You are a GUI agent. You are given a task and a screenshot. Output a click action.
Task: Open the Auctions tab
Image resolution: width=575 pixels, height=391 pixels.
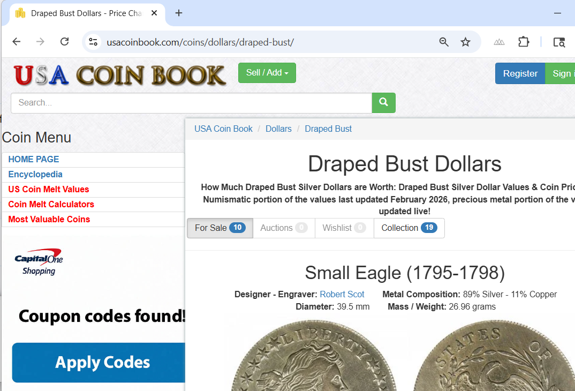coord(284,228)
